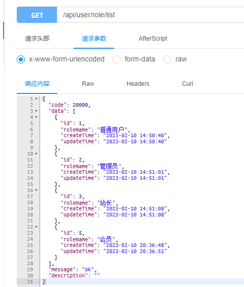Edit the /api/user/role/list URL field
Viewport: 244px width, 287px height.
coord(151,15)
